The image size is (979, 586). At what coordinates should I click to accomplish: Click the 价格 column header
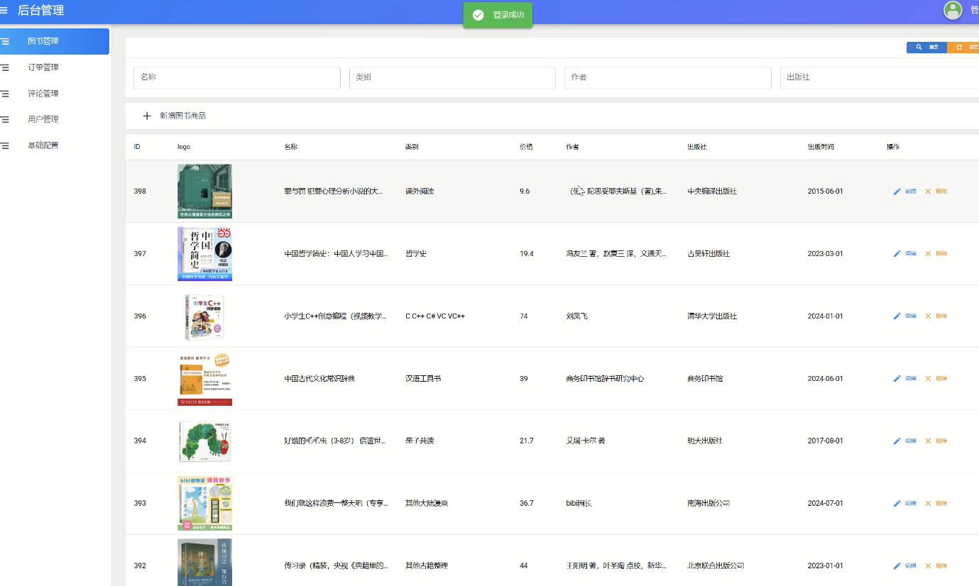(x=526, y=147)
